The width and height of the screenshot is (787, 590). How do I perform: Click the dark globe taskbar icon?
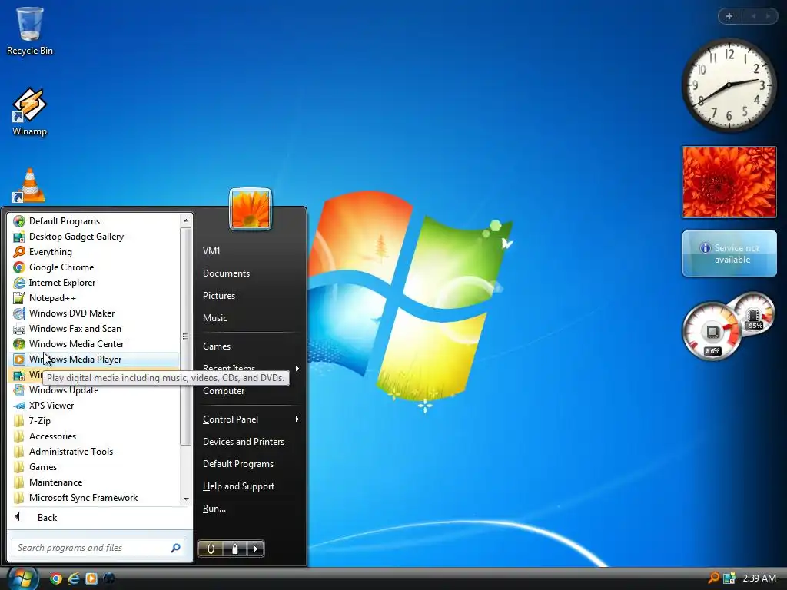click(108, 578)
